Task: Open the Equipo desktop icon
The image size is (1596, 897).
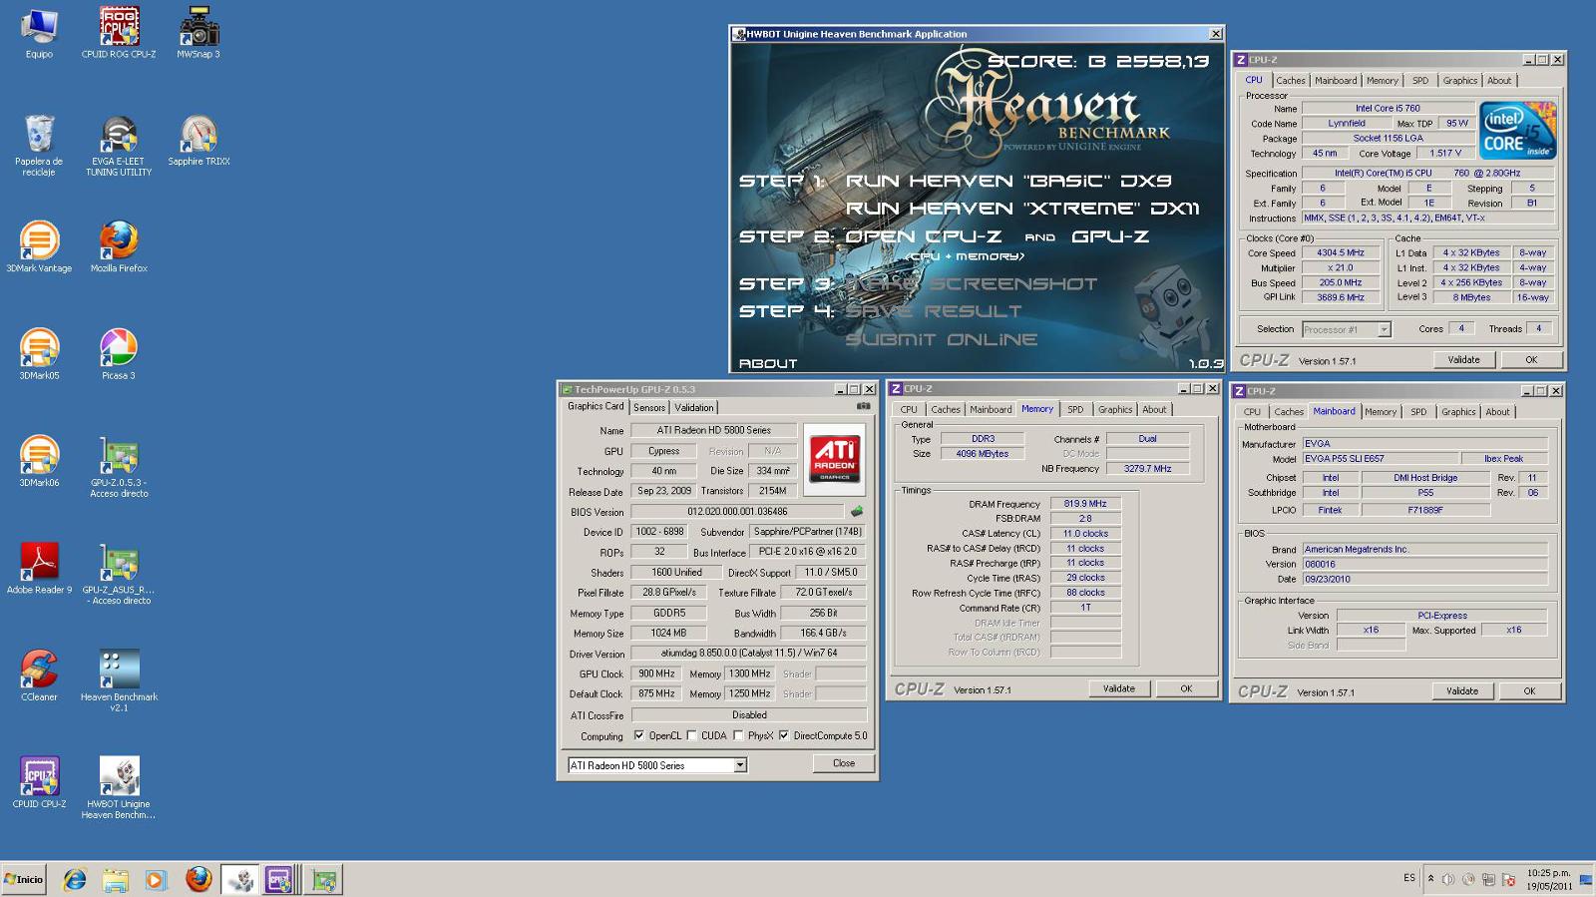Action: [39, 33]
